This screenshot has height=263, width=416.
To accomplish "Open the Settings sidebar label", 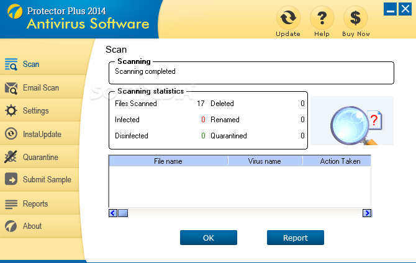I will 36,110.
